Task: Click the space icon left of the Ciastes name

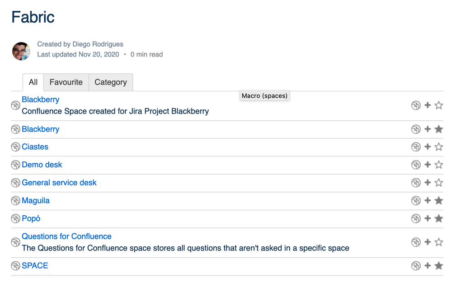Action: pos(15,147)
